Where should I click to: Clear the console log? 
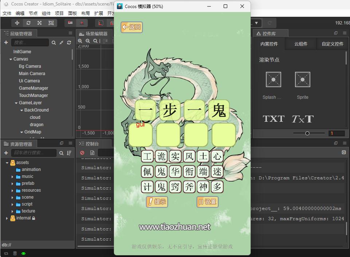pyautogui.click(x=82, y=153)
